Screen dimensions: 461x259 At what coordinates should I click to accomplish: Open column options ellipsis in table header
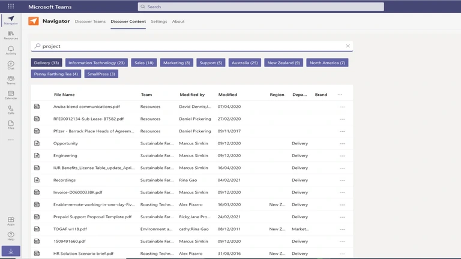pyautogui.click(x=340, y=95)
